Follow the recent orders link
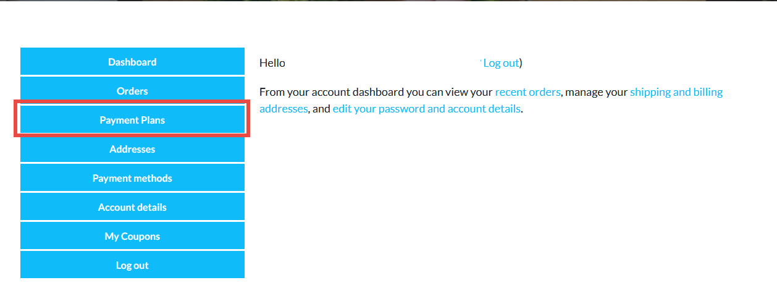The height and width of the screenshot is (301, 777). [x=527, y=92]
